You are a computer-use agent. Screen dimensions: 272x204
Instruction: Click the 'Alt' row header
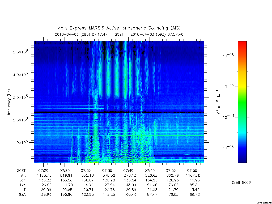pyautogui.click(x=23, y=175)
